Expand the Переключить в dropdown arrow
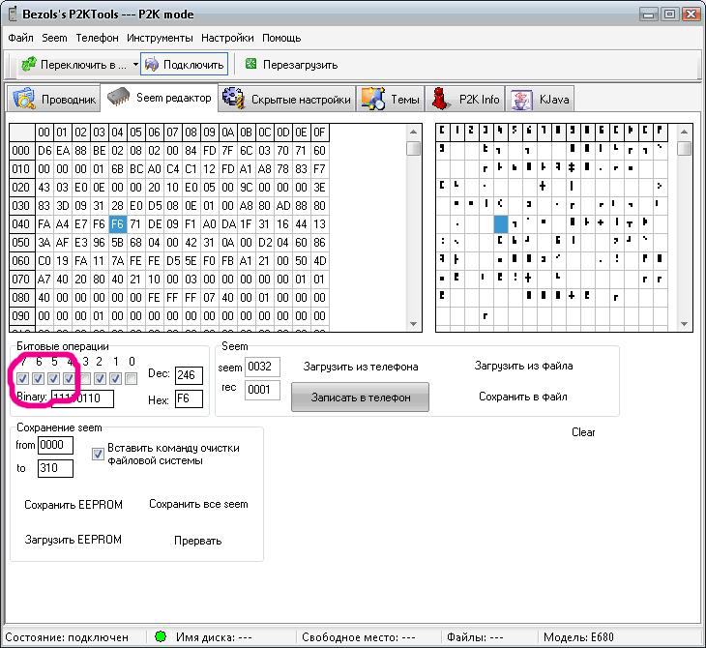The height and width of the screenshot is (648, 706). coord(135,65)
